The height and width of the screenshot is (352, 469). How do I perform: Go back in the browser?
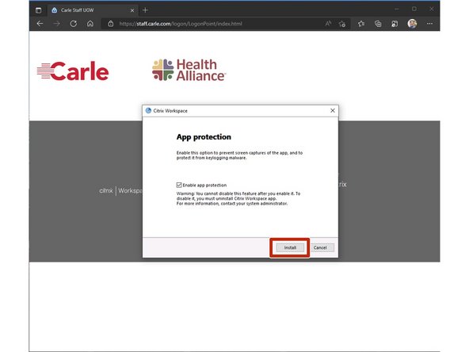pyautogui.click(x=40, y=23)
